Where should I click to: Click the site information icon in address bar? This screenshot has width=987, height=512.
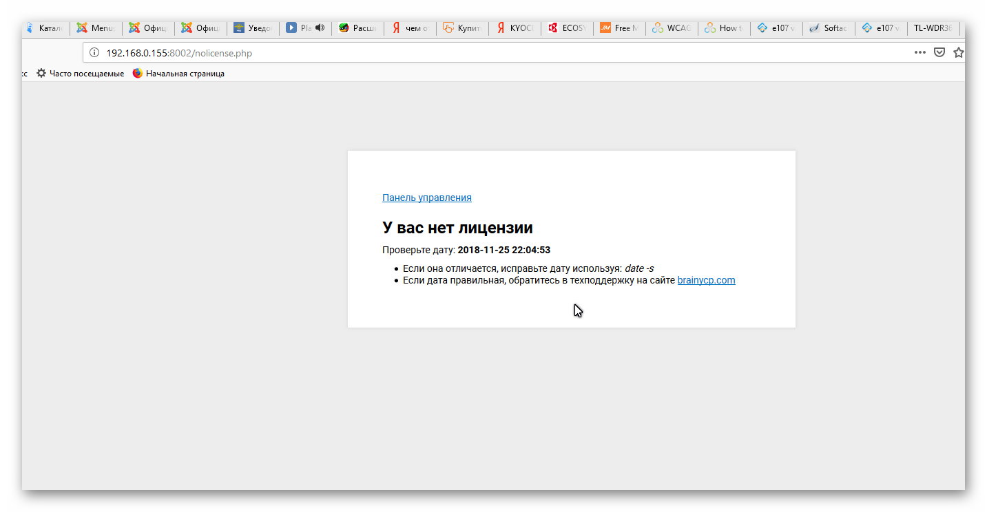click(x=94, y=53)
